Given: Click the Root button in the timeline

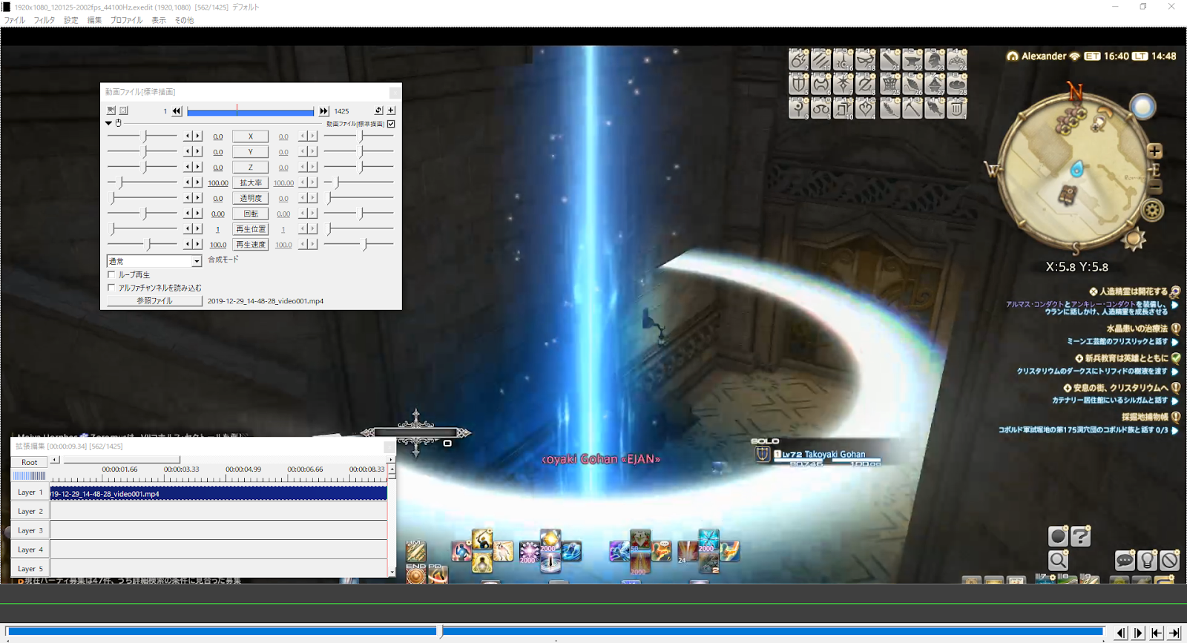Looking at the screenshot, I should (30, 462).
